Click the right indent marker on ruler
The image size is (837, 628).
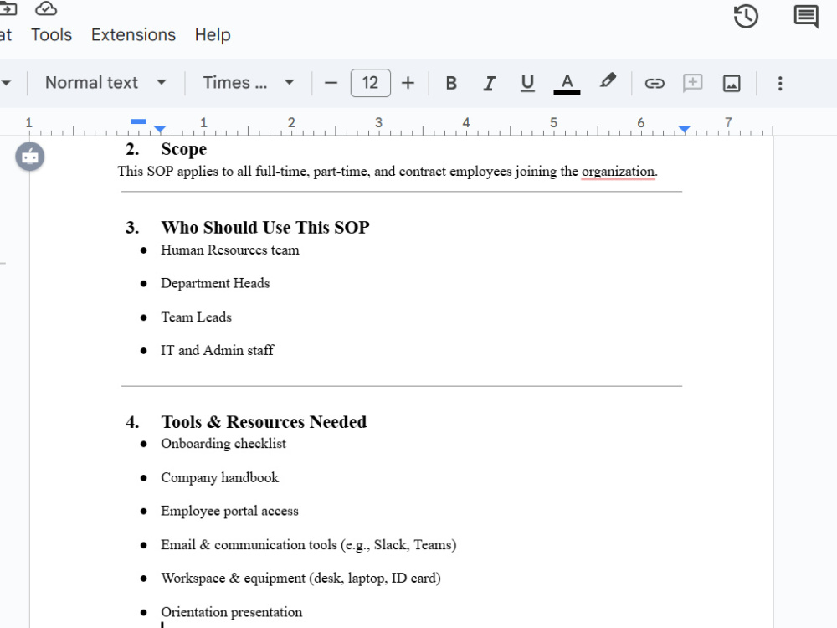[x=685, y=129]
